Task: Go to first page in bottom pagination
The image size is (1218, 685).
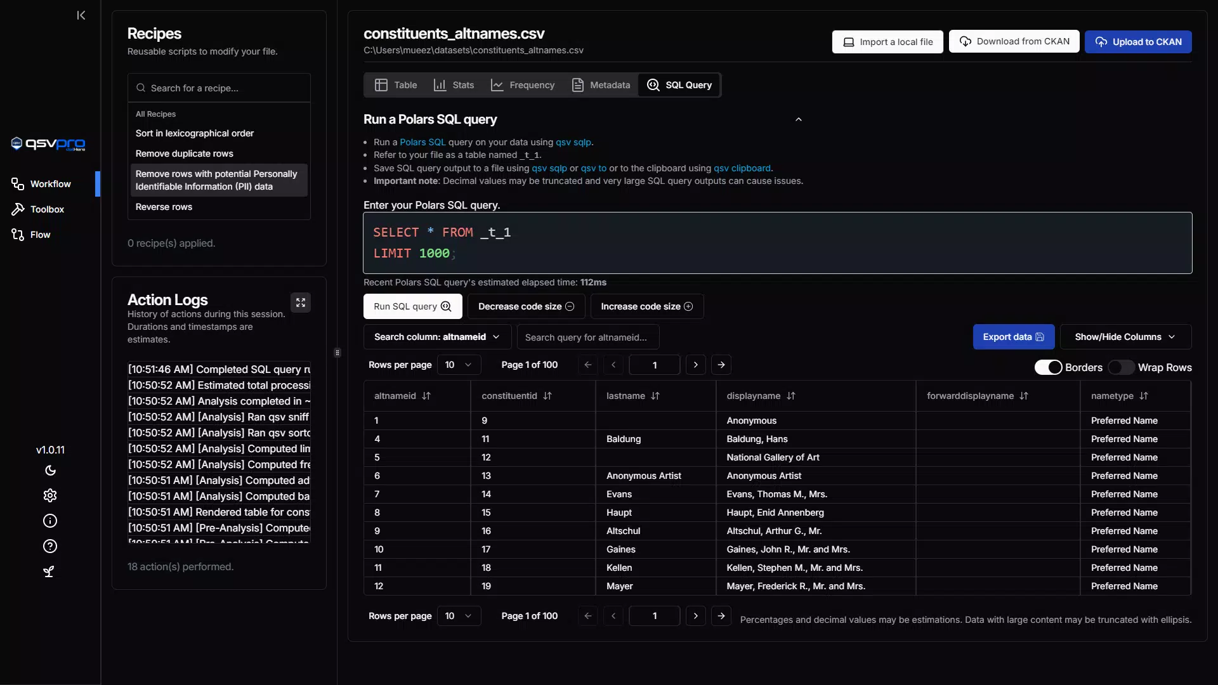Action: (588, 616)
